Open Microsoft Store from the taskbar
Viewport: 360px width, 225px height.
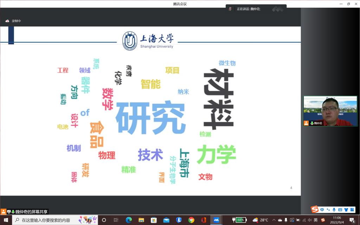[154, 220]
